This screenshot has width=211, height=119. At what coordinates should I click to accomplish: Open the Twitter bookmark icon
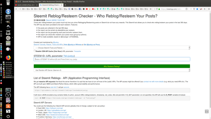pos(101,9)
